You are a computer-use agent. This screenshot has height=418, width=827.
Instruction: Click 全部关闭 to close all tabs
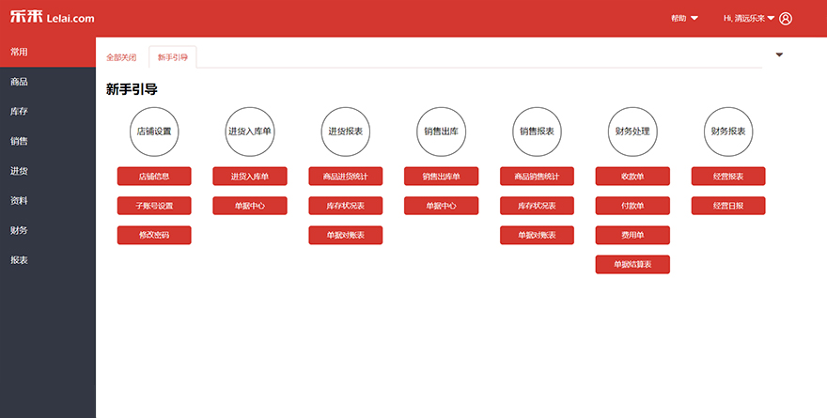tap(121, 57)
